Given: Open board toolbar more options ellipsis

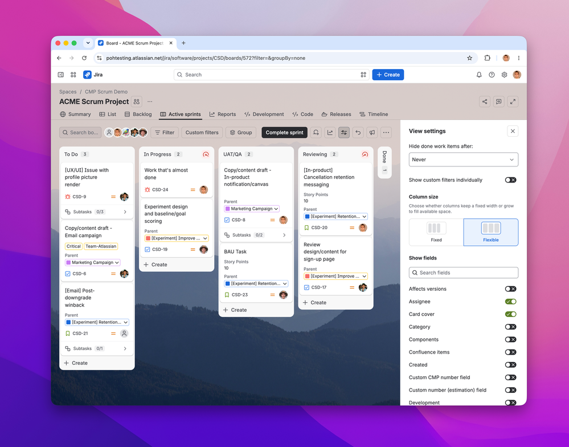Looking at the screenshot, I should coord(386,132).
